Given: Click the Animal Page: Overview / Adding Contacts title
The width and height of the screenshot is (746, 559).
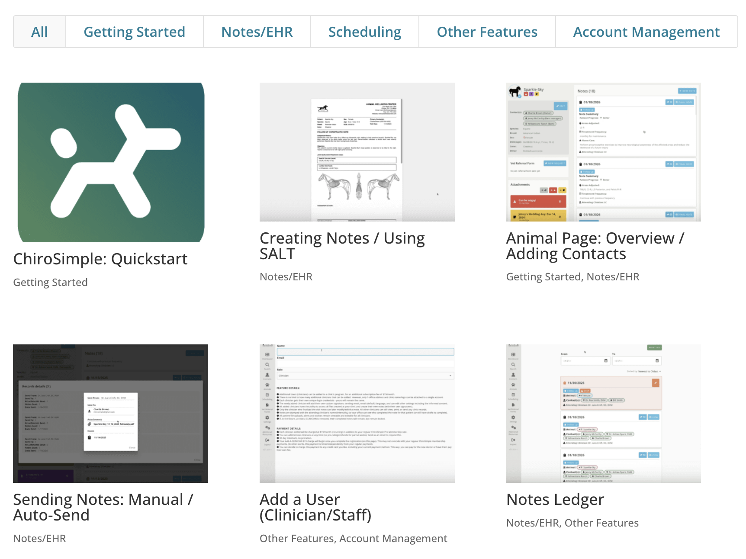Looking at the screenshot, I should click(595, 246).
